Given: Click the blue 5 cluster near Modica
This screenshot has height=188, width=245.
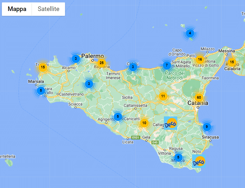Looking at the screenshot, I should pyautogui.click(x=178, y=157).
